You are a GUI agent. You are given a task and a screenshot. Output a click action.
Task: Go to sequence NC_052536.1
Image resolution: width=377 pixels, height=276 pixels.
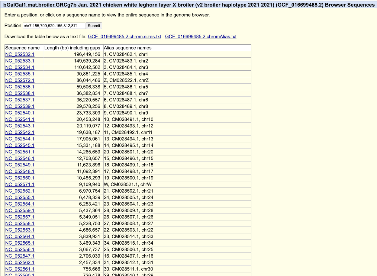pyautogui.click(x=20, y=87)
